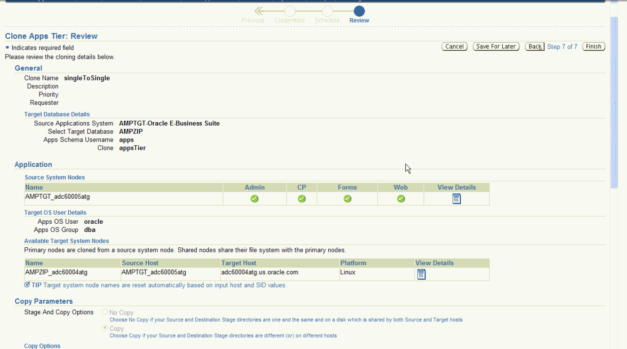Jump to the Credentials train step
Screen dimensions: 627x349
pyautogui.click(x=290, y=20)
